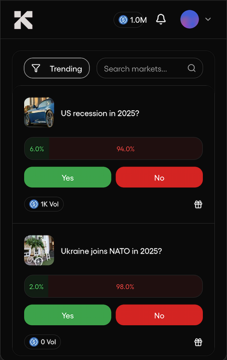This screenshot has height=360, width=227.
Task: Click the gift icon for US recession
Action: pyautogui.click(x=198, y=204)
